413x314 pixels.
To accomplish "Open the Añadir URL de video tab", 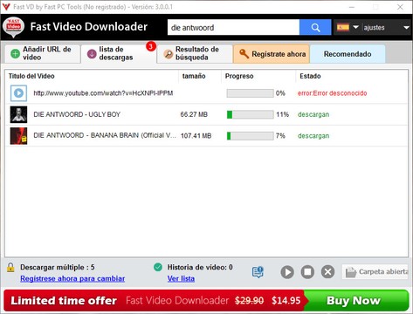I will click(43, 53).
